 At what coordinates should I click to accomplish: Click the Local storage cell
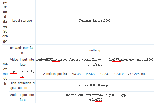[22, 20]
